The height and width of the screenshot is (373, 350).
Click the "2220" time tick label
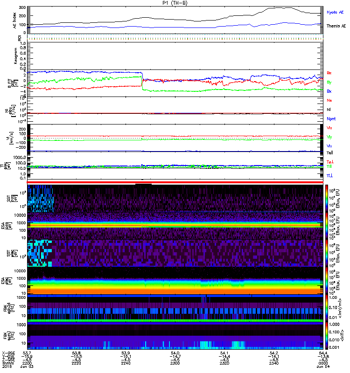76,363
